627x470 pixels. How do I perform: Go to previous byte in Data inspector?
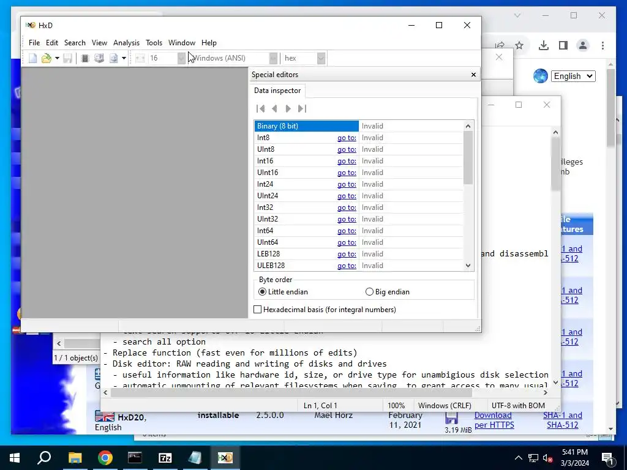[274, 109]
